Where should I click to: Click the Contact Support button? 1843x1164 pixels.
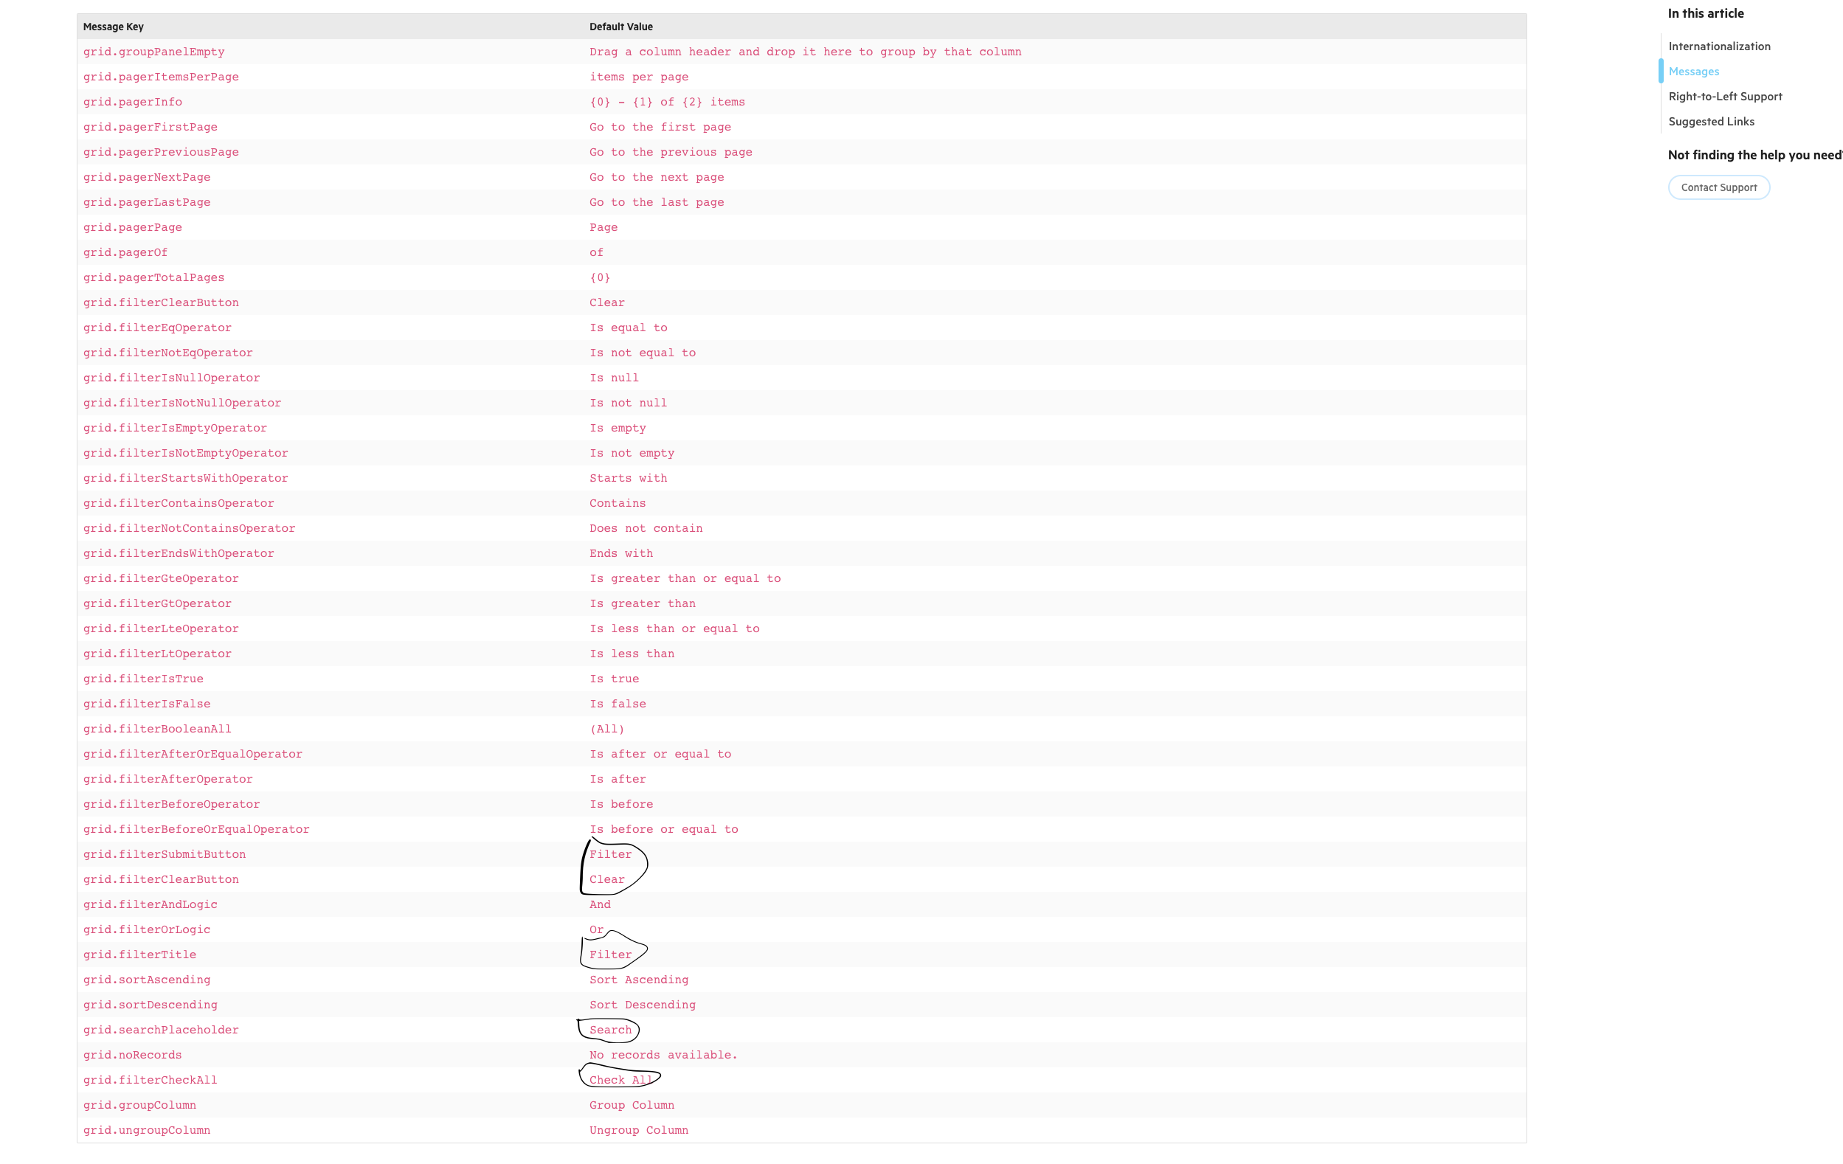click(1718, 187)
